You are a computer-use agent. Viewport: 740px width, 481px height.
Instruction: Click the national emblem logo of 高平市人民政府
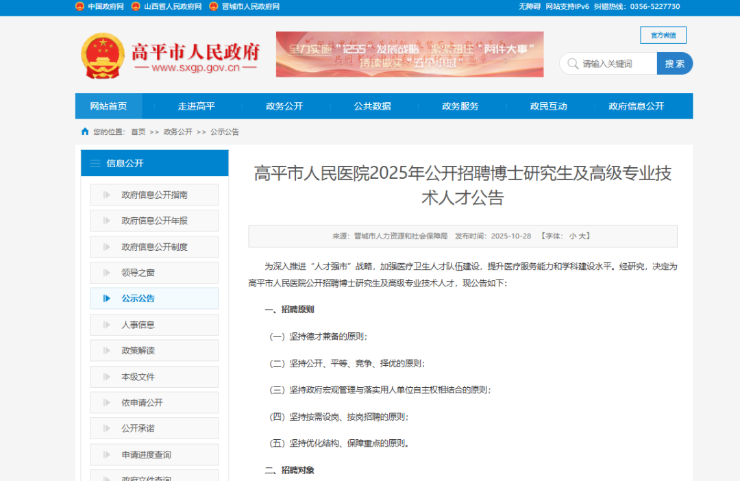tap(103, 56)
